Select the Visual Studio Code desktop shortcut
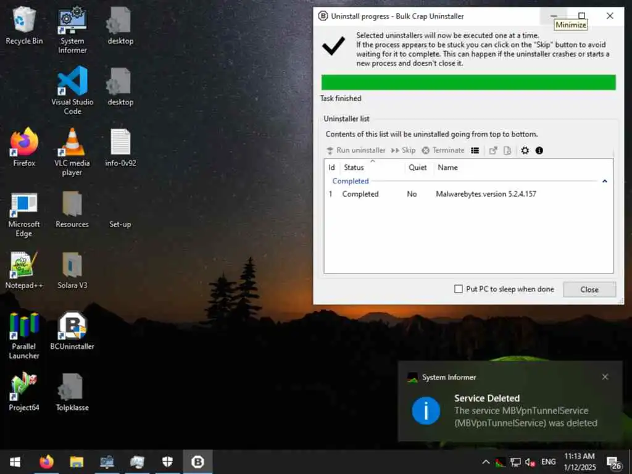Viewport: 632px width, 474px height. tap(72, 91)
